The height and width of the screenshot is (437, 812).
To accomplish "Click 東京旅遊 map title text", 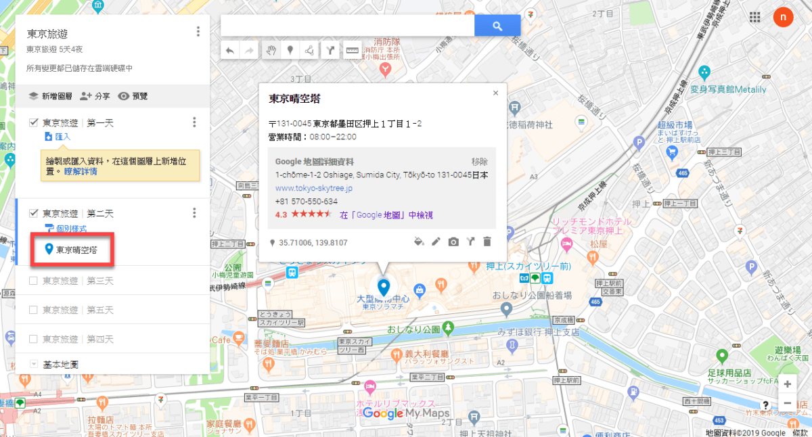I will click(47, 34).
